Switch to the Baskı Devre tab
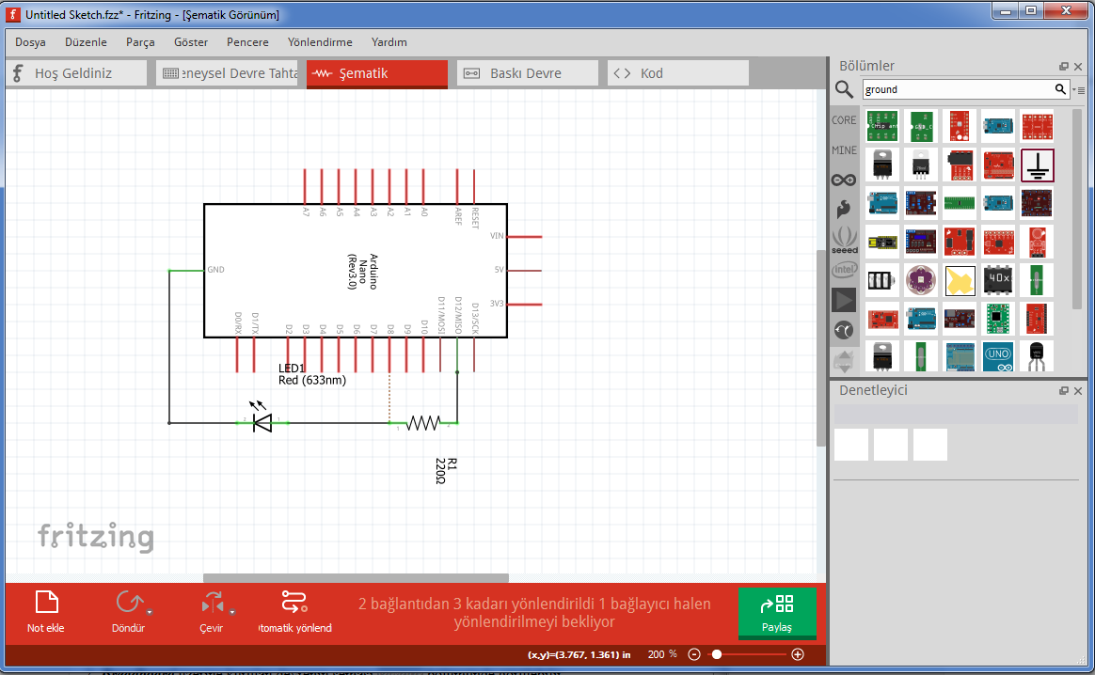This screenshot has width=1095, height=675. click(x=528, y=73)
